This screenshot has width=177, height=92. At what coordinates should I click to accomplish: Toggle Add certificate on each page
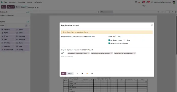(x=109, y=43)
